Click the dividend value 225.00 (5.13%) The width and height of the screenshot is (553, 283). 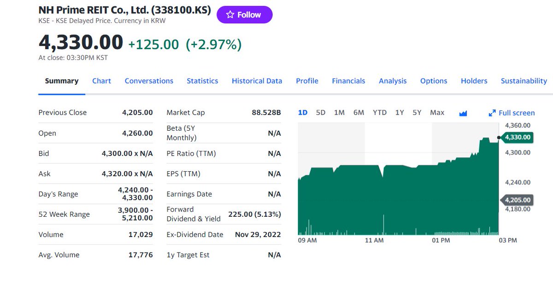tap(255, 214)
